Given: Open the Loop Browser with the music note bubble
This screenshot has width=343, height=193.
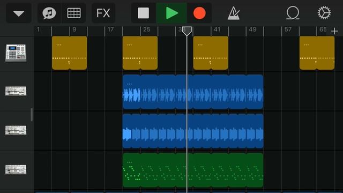Looking at the screenshot, I should click(49, 13).
